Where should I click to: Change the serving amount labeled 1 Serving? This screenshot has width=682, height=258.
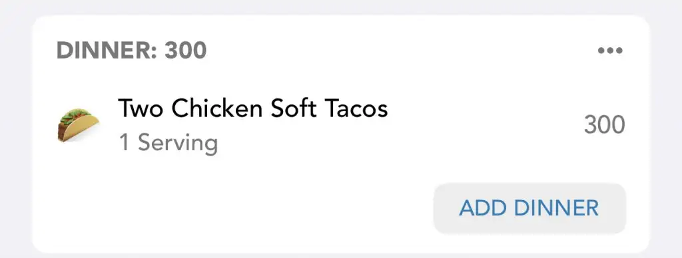169,143
